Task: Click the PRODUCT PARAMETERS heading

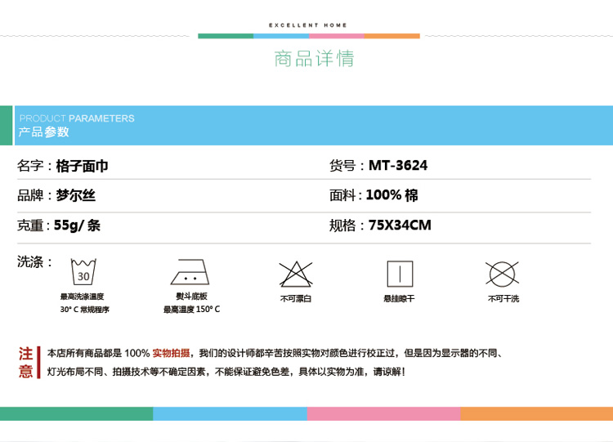Action: pos(77,118)
